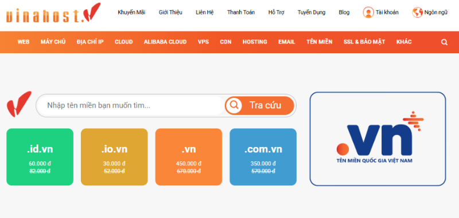Select the green .id.vn domain card
The width and height of the screenshot is (459, 218).
click(40, 157)
